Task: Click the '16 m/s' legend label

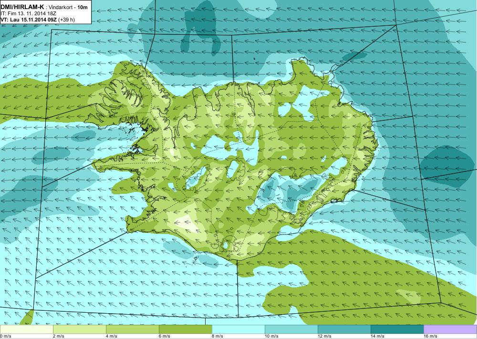Action: (430, 336)
